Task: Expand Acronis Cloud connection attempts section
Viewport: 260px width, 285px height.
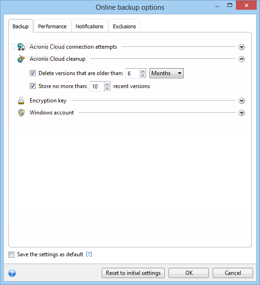Action: click(x=241, y=47)
